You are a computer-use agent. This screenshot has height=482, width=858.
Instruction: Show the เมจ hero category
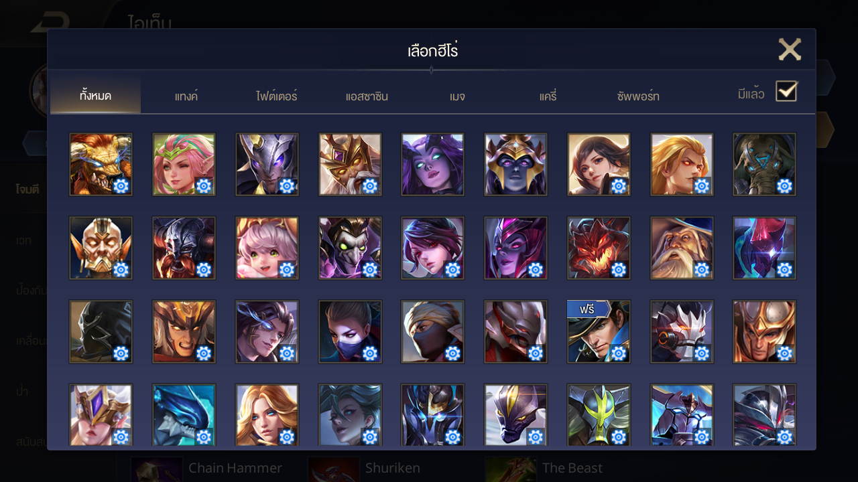[x=457, y=96]
